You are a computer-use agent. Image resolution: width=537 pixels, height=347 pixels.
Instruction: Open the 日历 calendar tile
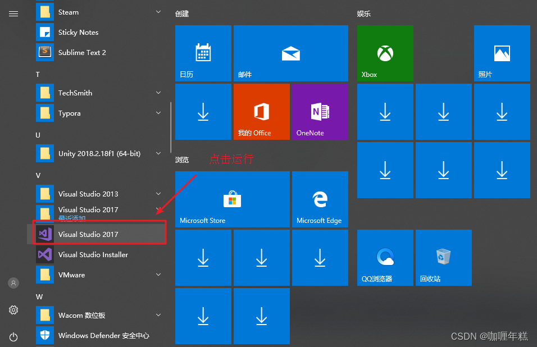pyautogui.click(x=203, y=53)
